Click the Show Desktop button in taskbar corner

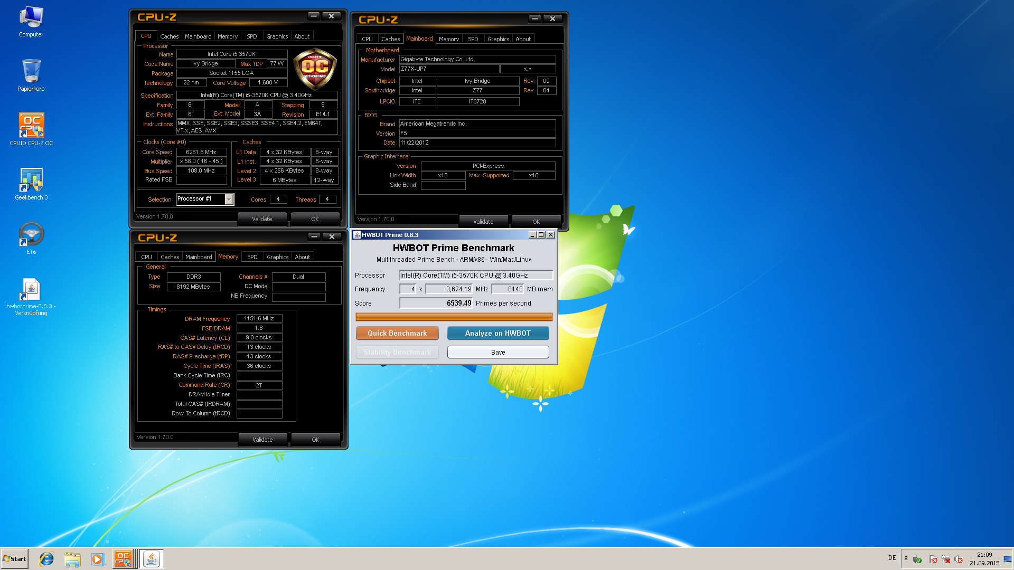tap(1008, 559)
